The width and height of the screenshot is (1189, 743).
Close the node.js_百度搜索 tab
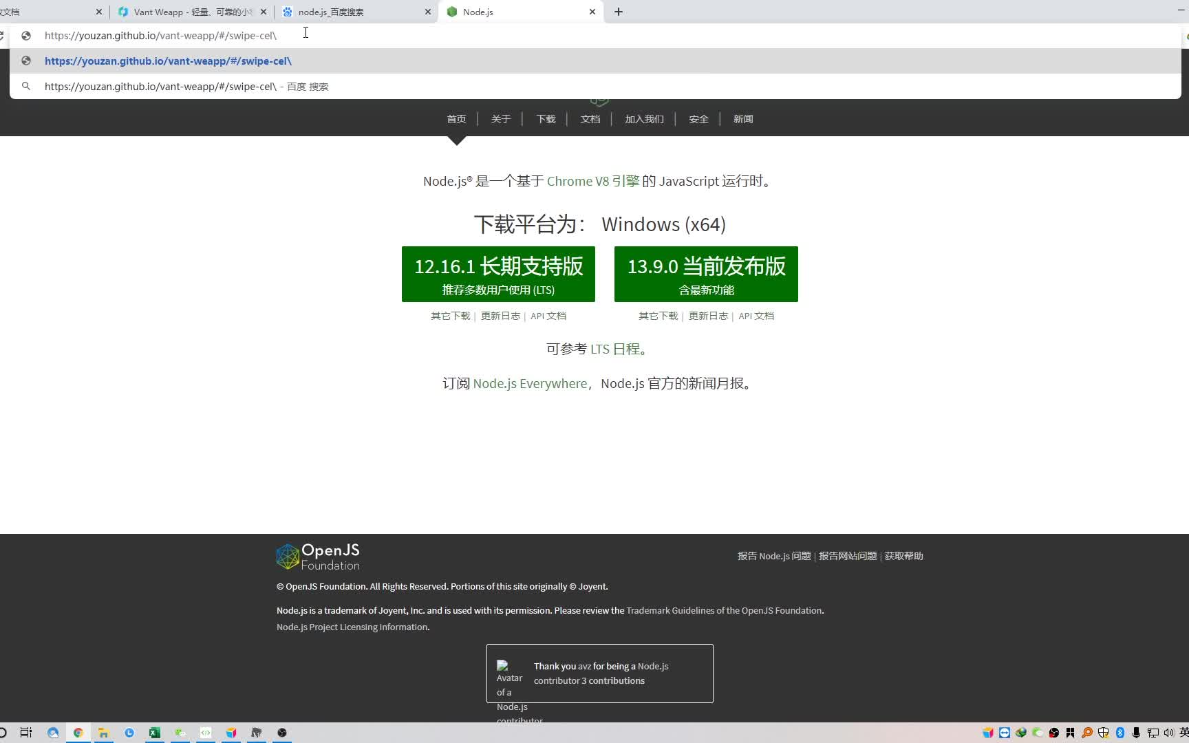[x=428, y=12]
